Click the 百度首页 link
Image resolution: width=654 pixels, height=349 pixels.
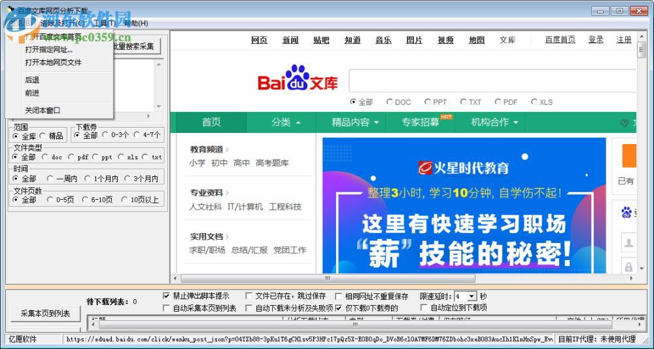pos(560,40)
